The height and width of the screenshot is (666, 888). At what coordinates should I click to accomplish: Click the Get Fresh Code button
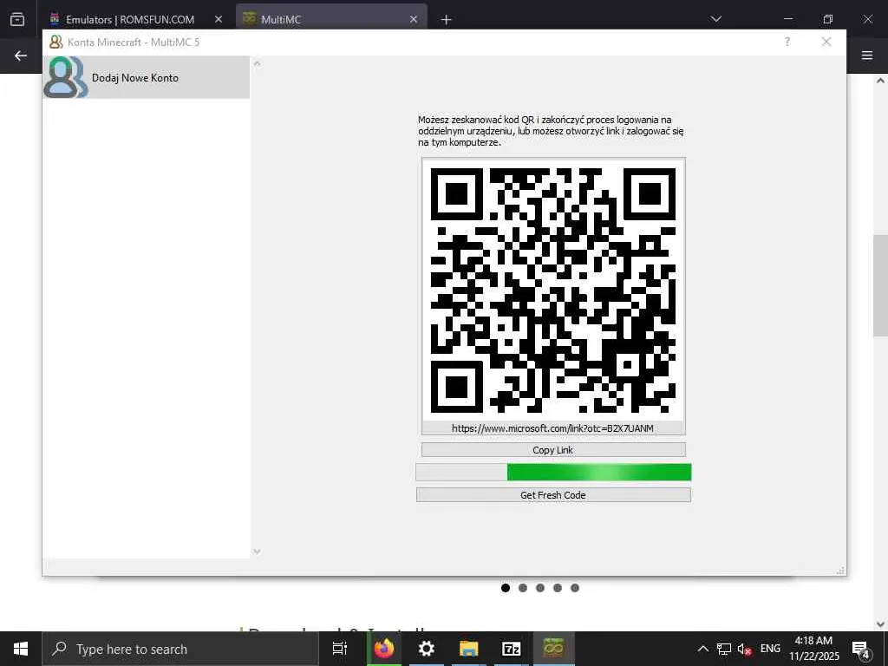[553, 495]
